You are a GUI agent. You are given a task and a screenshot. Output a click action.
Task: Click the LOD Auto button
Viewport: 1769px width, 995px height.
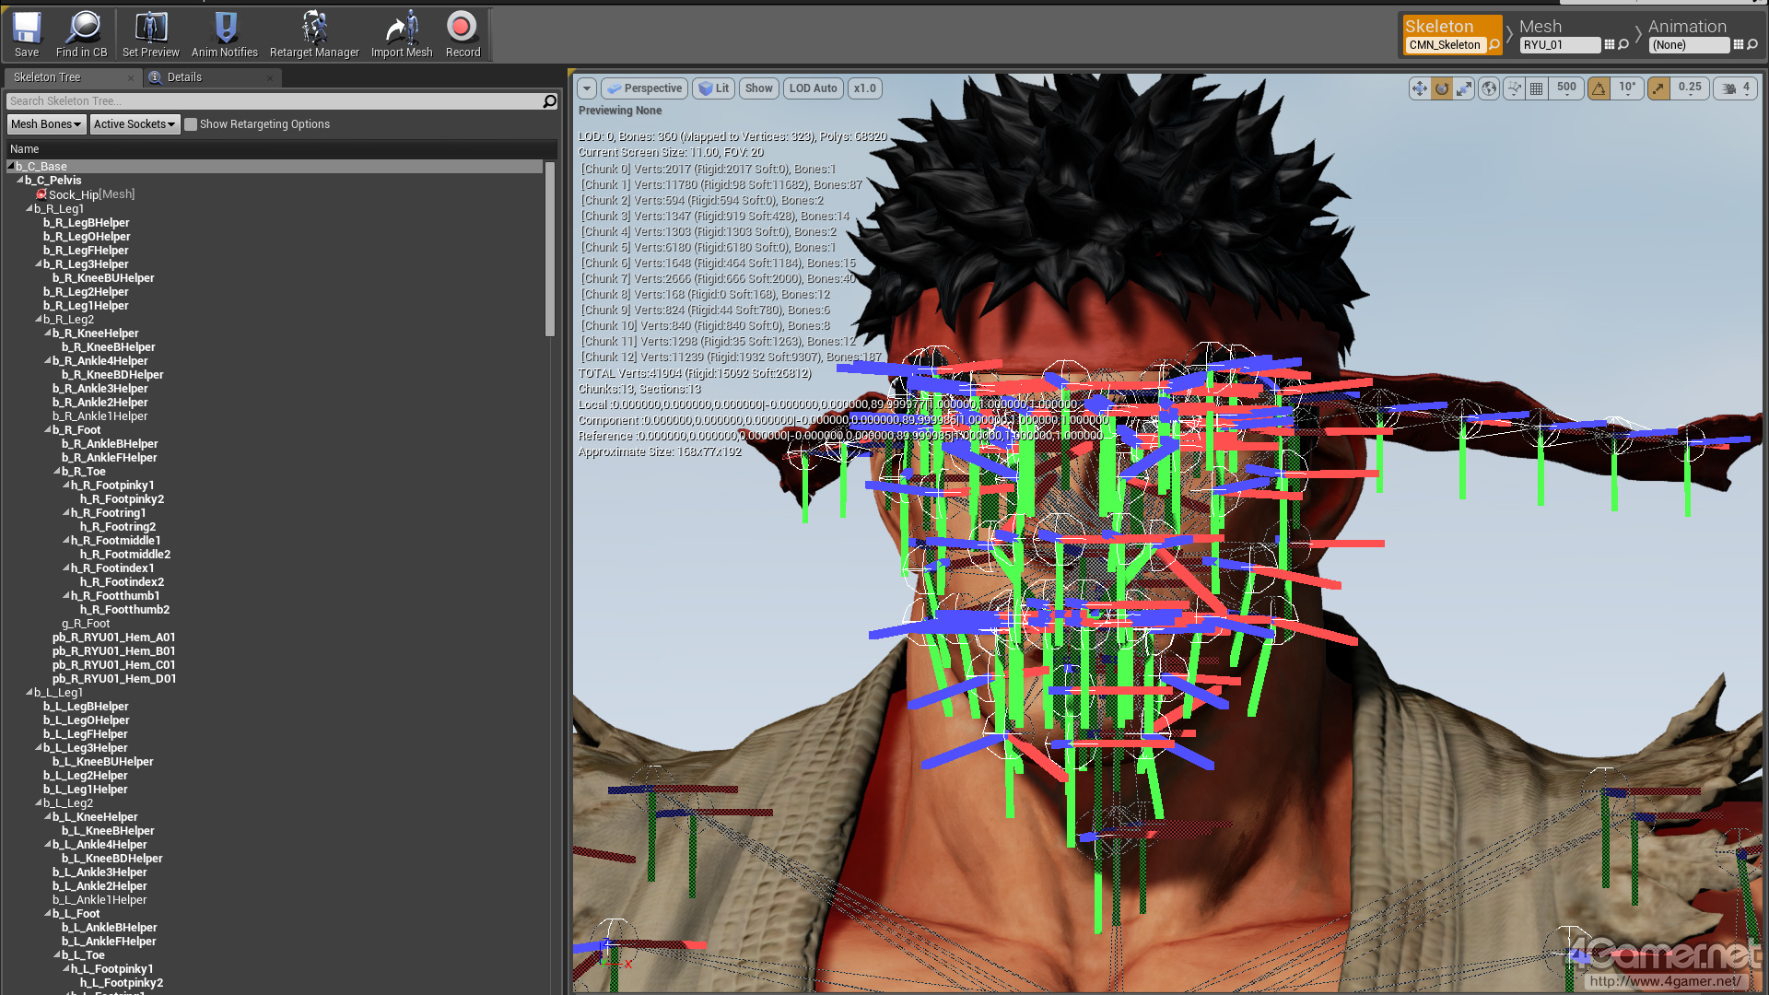tap(813, 88)
